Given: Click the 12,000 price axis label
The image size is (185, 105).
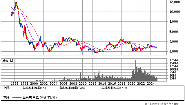Looking at the screenshot, I should (x=175, y=2).
